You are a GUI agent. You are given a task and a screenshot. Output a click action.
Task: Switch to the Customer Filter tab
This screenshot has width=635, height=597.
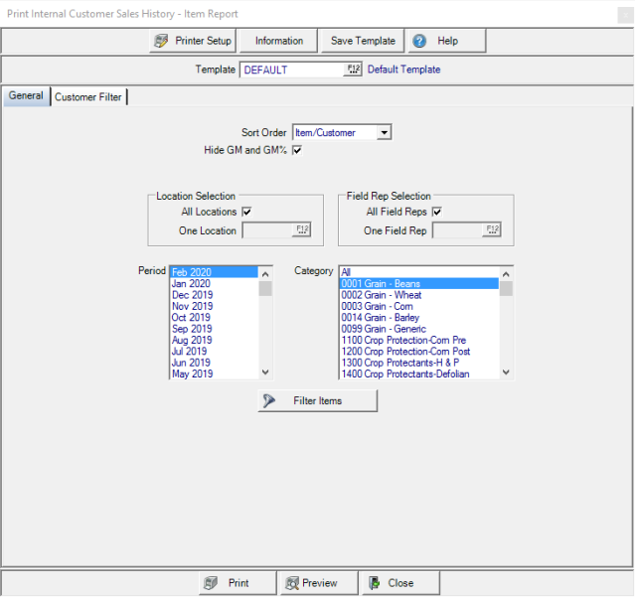[x=88, y=97]
